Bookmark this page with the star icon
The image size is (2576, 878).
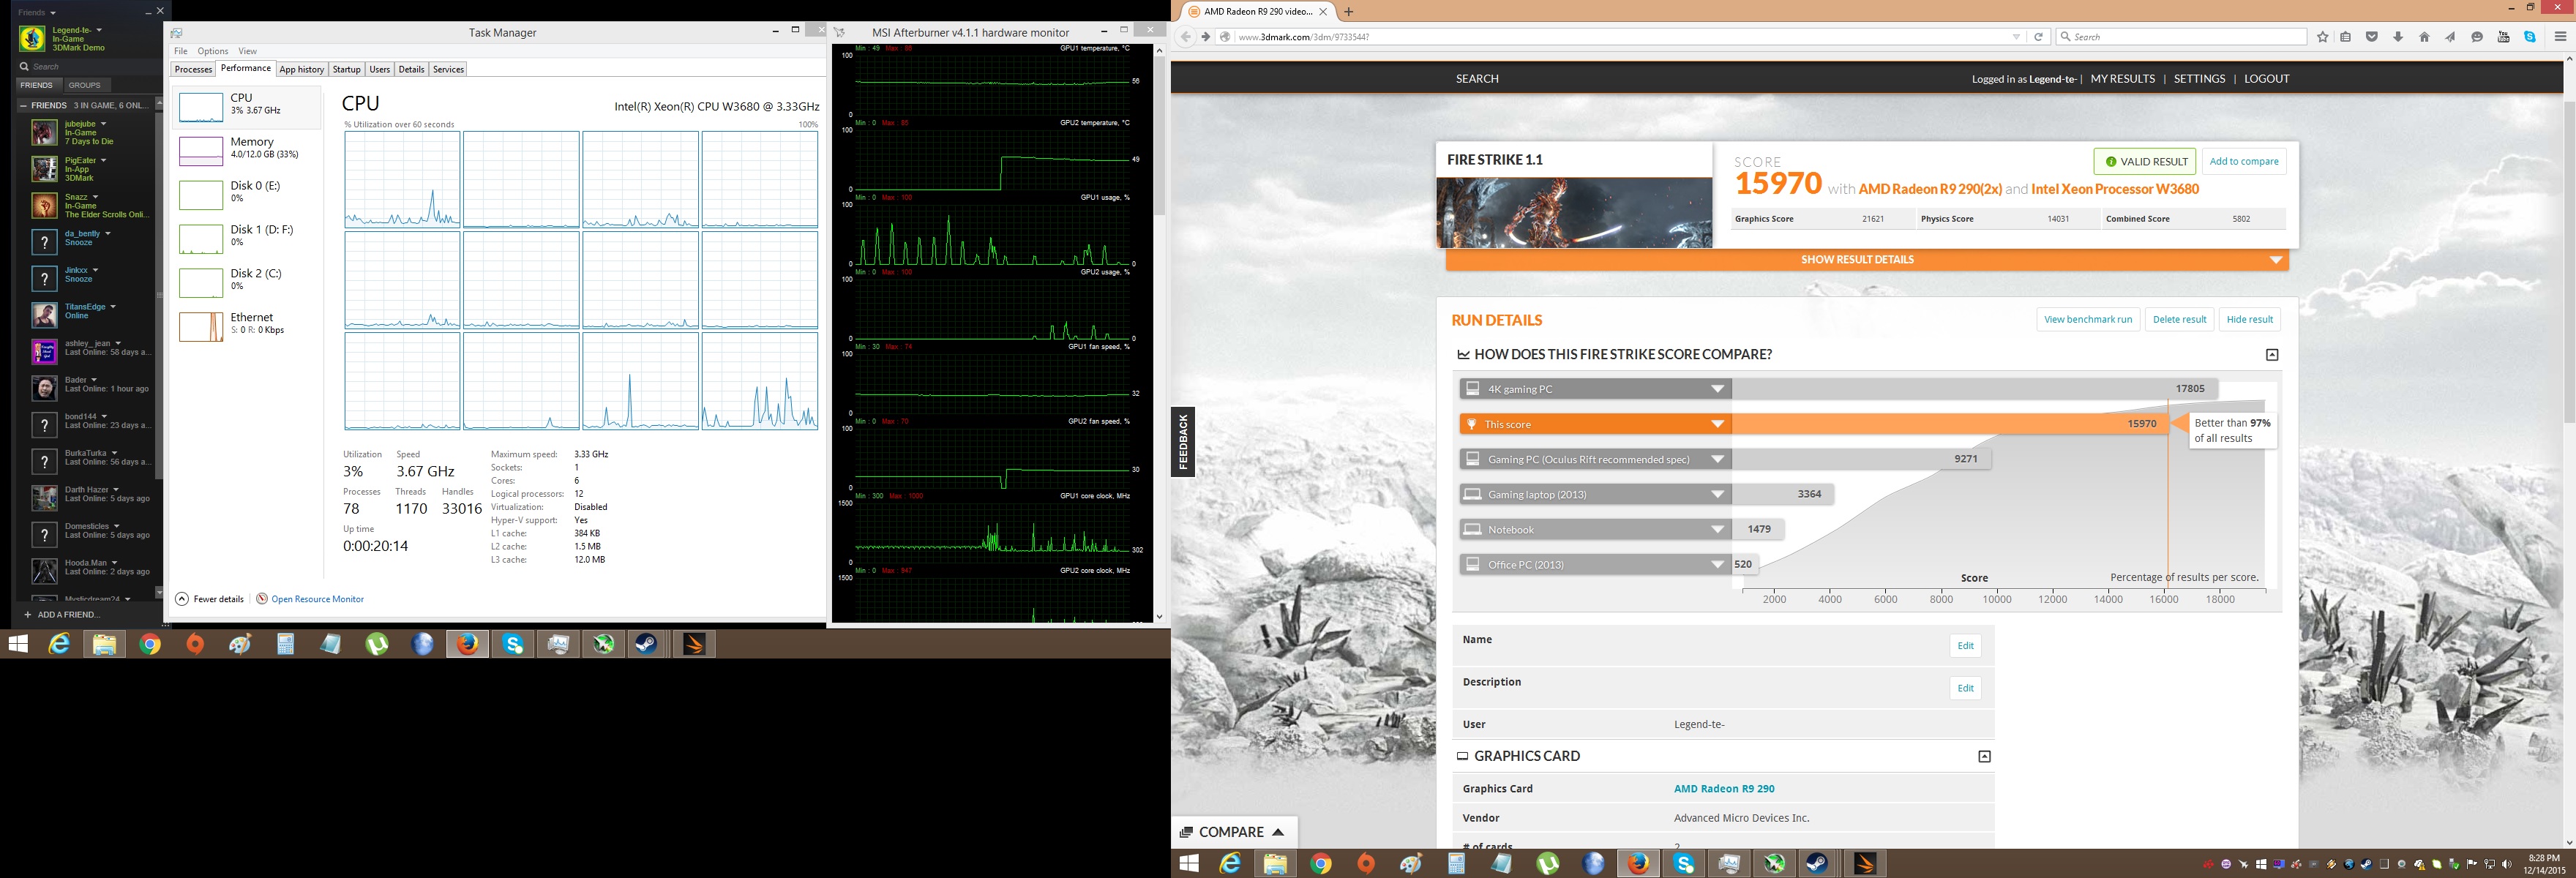(x=2323, y=37)
